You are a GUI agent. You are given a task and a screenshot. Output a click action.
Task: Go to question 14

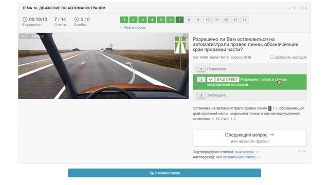(x=245, y=20)
